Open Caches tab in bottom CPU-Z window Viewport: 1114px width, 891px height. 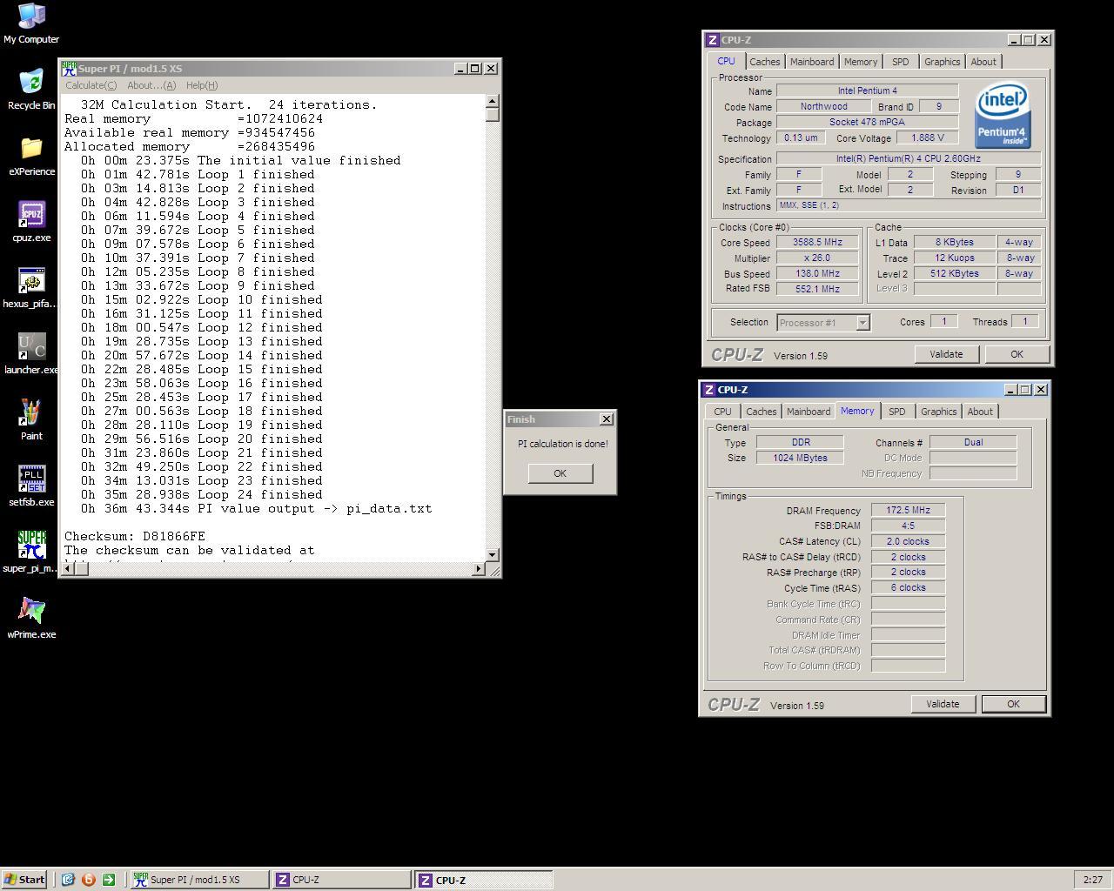(761, 412)
